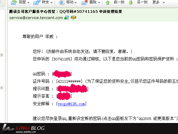Screen dimensions: 178x134
Task: Open the More (更多) menu
Action: tap(156, 2)
